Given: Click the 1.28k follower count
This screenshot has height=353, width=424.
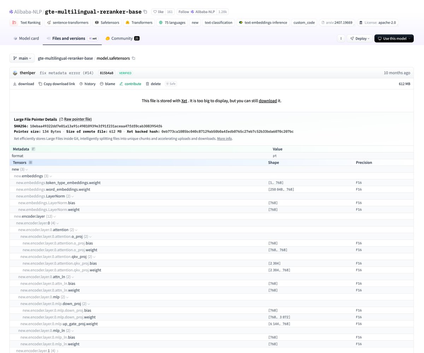Looking at the screenshot, I should (x=223, y=12).
